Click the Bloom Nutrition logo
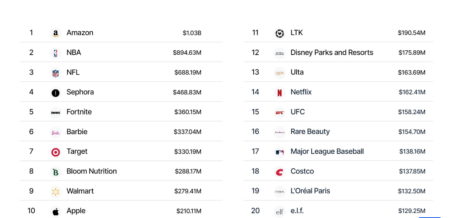The width and height of the screenshot is (471, 218). (55, 172)
